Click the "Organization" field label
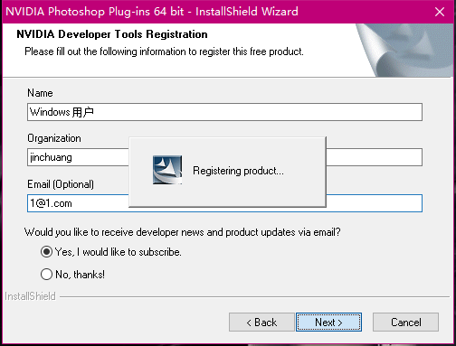The height and width of the screenshot is (346, 456). point(54,138)
